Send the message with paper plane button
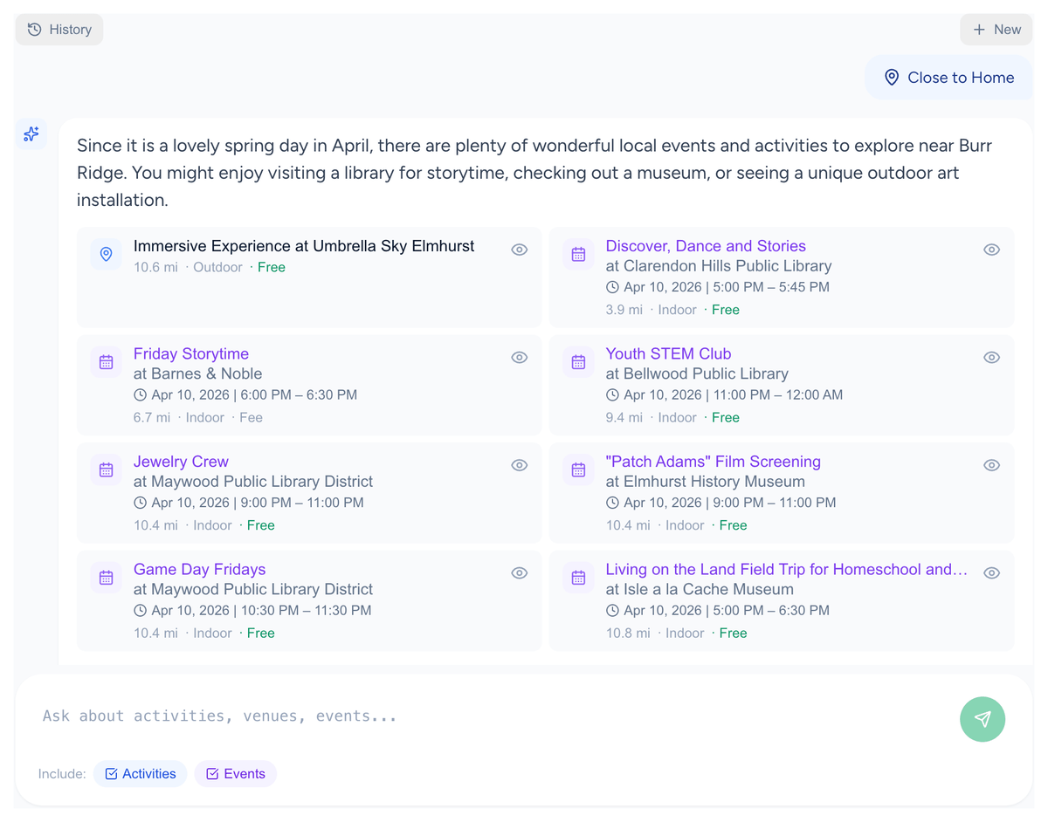 (x=982, y=719)
